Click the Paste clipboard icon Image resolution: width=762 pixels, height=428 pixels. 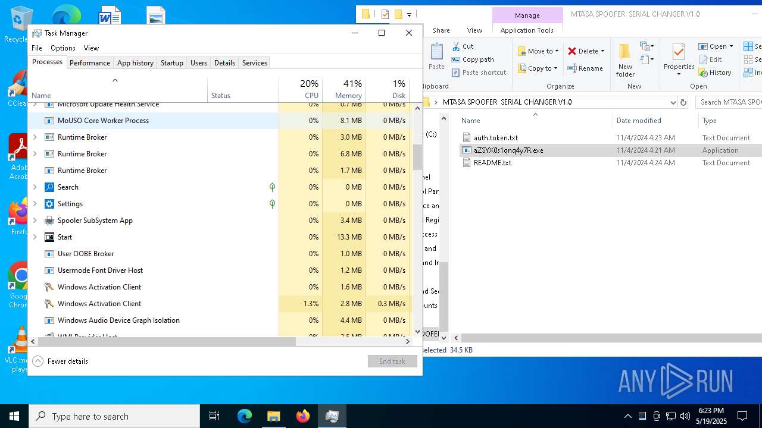coord(436,52)
